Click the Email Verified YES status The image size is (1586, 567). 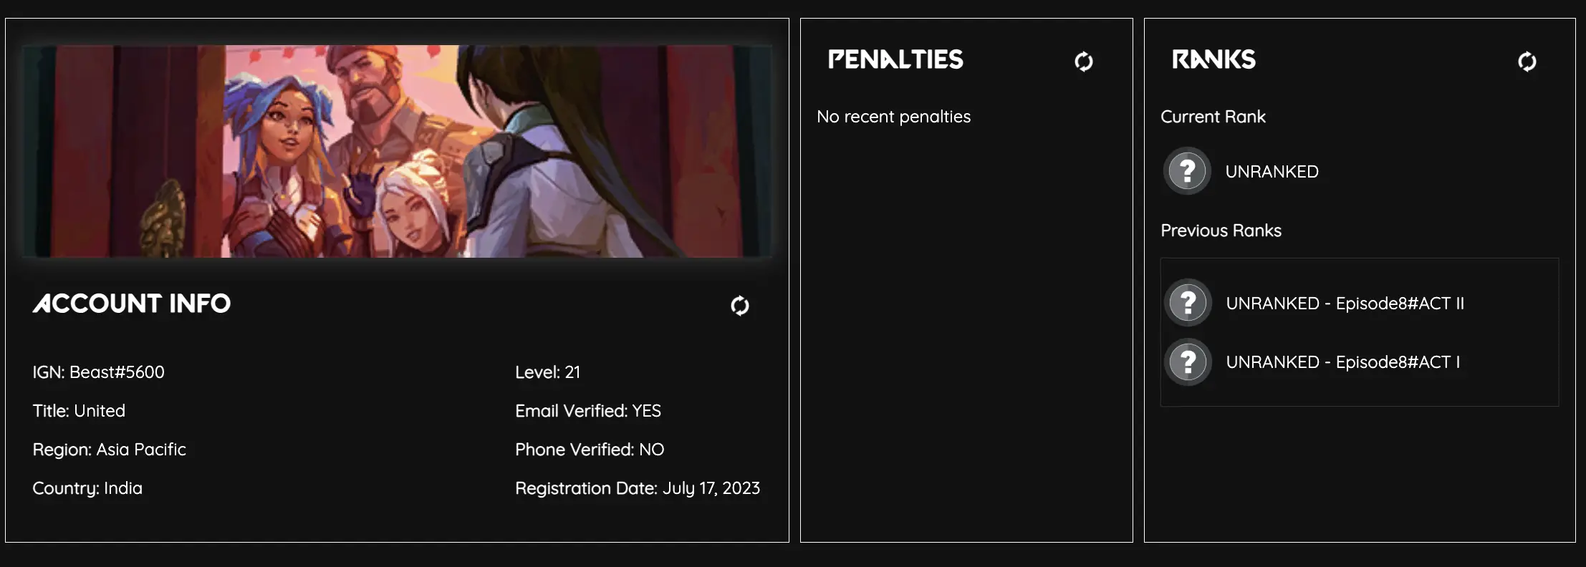click(587, 411)
